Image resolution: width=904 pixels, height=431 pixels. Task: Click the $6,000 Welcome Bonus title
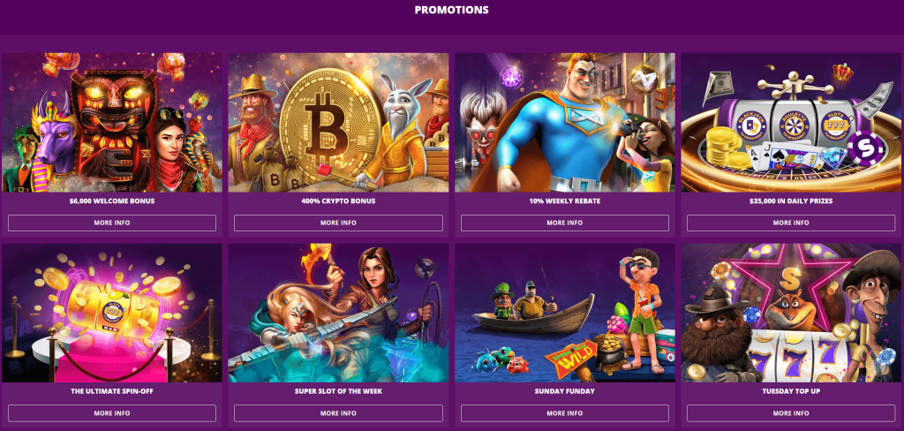(x=112, y=201)
